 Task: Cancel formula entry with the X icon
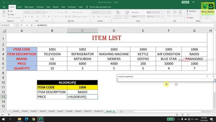point(22,25)
